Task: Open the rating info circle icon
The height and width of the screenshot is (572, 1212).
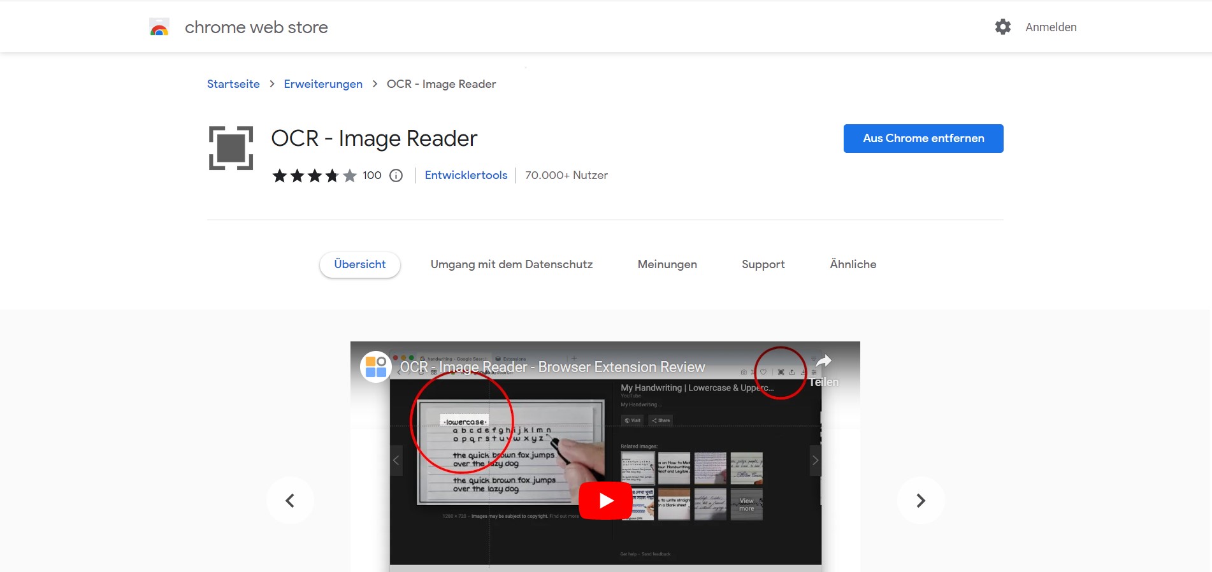Action: coord(396,176)
